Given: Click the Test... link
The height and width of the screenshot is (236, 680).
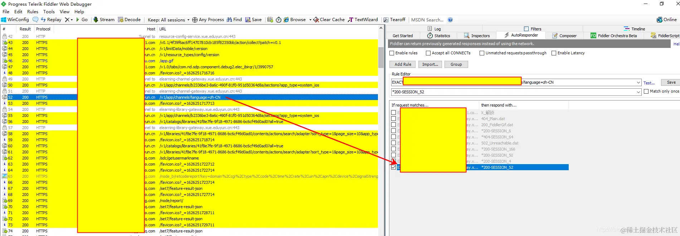Looking at the screenshot, I should tap(649, 83).
